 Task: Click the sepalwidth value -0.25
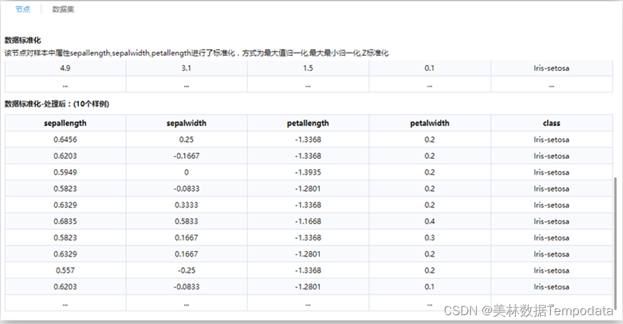[186, 270]
